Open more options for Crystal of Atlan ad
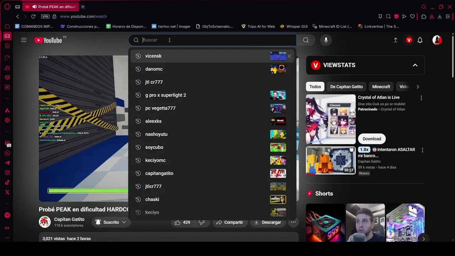The height and width of the screenshot is (256, 455). pyautogui.click(x=421, y=98)
